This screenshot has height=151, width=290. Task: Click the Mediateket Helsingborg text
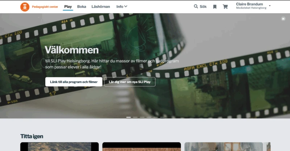[251, 8]
